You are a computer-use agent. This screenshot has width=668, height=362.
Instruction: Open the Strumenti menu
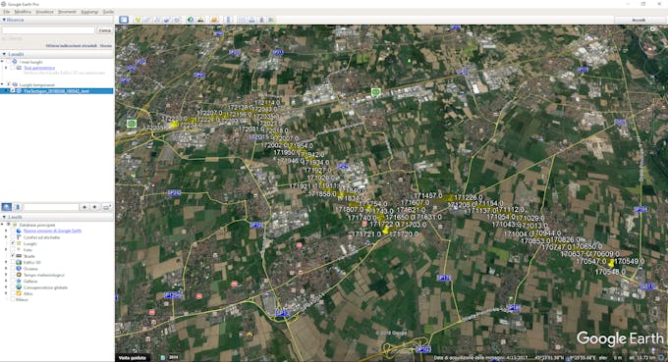click(x=67, y=12)
